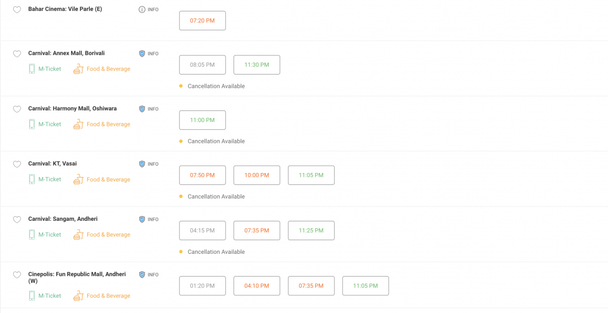608x313 pixels.
Task: Click Food & Beverage icon under Carnival: KT, Vasai
Action: tap(79, 179)
